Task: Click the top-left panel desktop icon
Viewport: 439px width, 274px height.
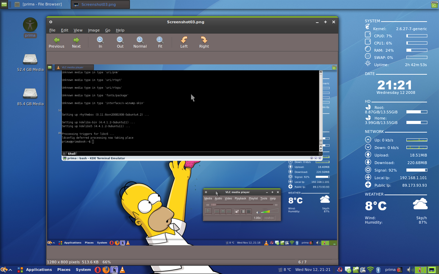Action: [4, 4]
